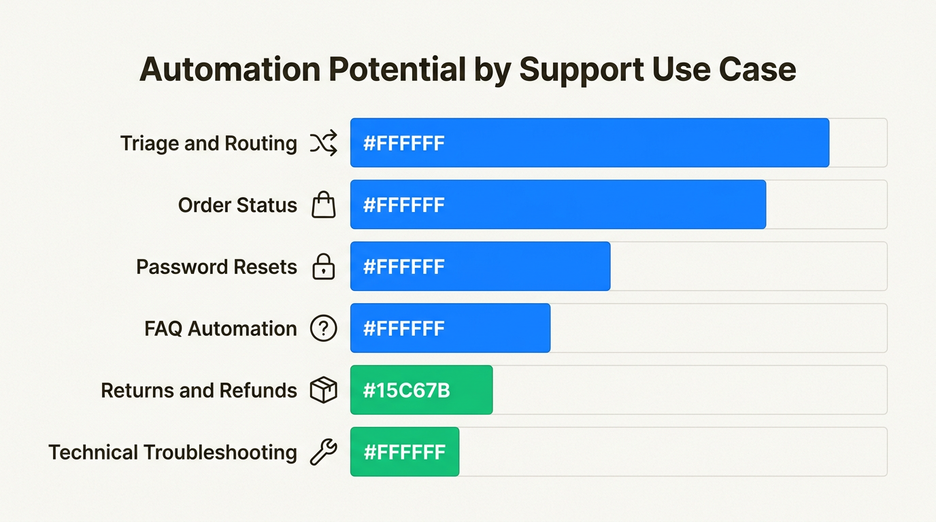Select the Returns and Refunds text label
Image resolution: width=936 pixels, height=522 pixels.
(199, 390)
